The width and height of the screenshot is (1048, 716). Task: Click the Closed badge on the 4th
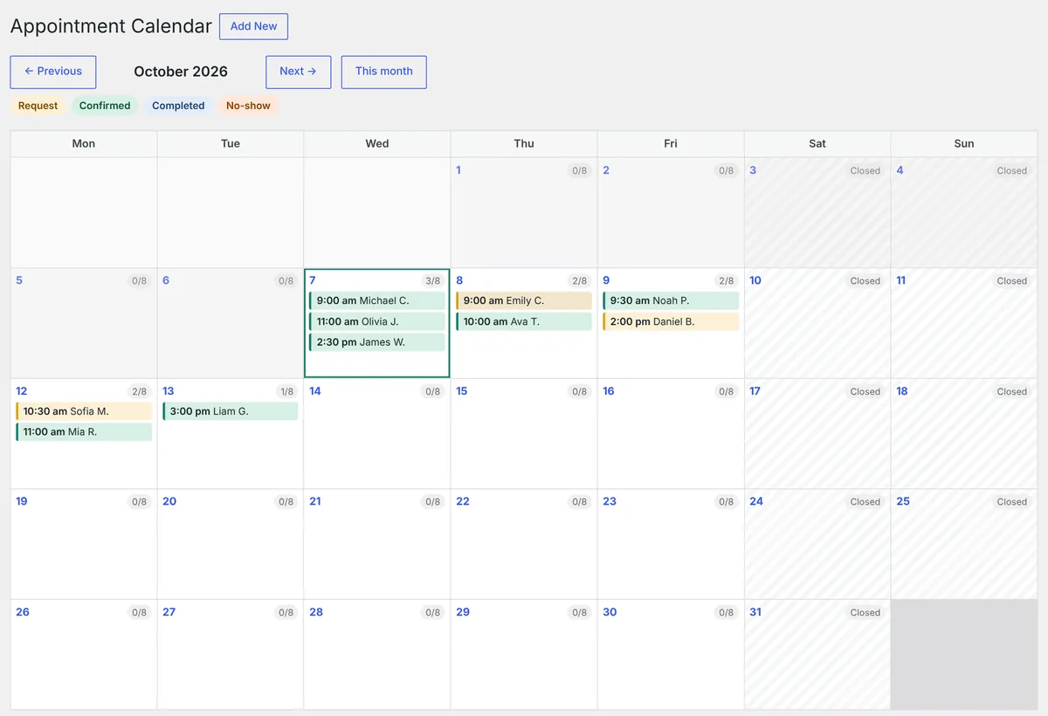1012,171
